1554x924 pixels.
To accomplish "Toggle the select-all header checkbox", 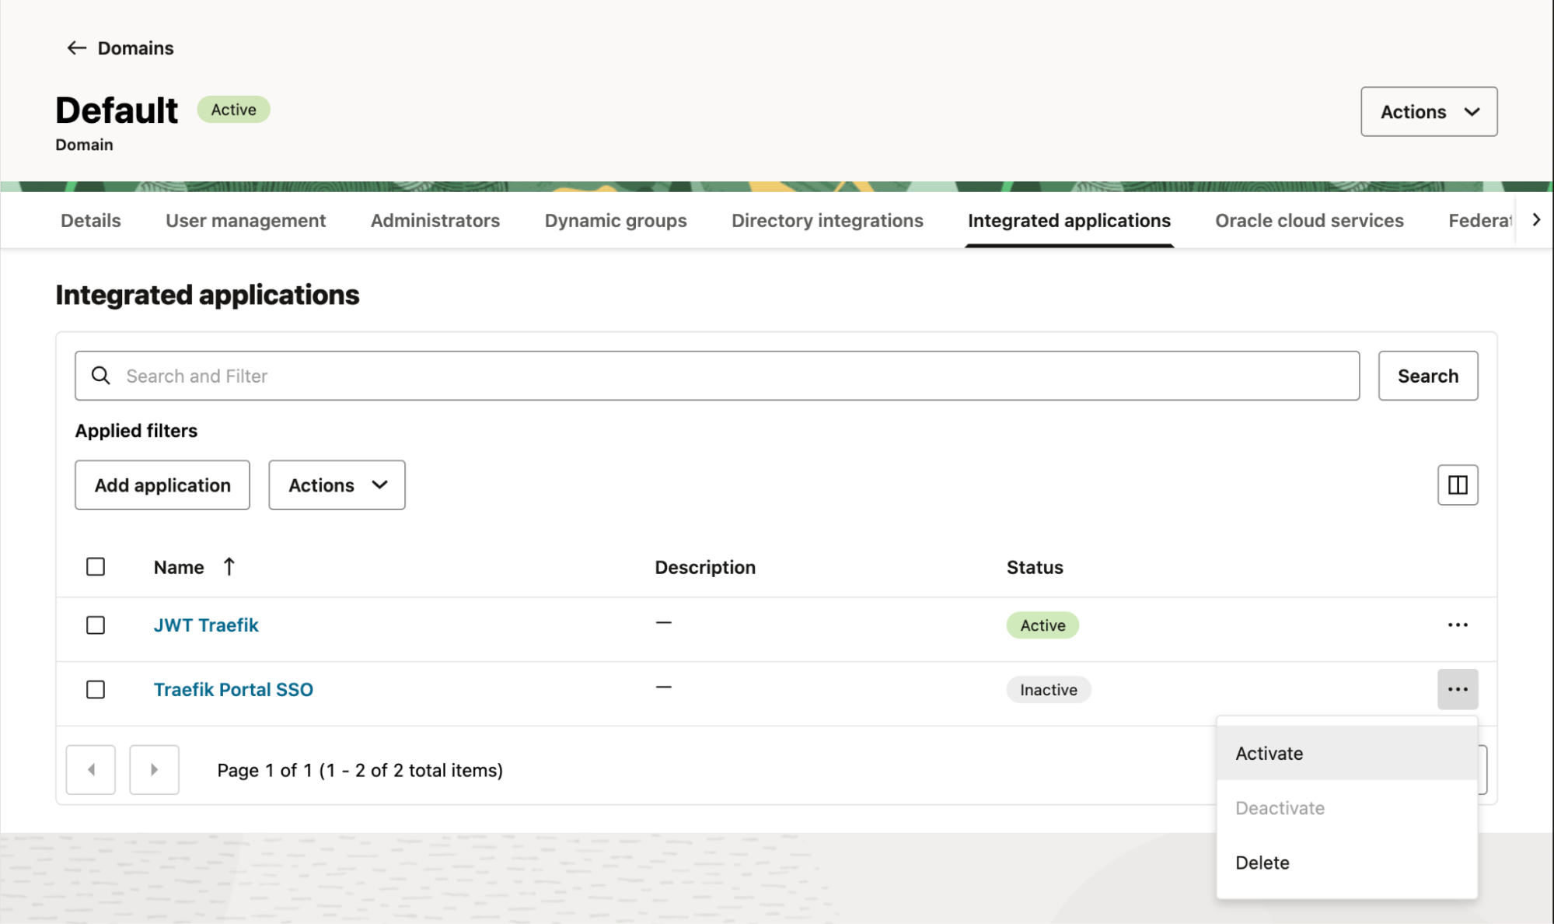I will click(96, 567).
